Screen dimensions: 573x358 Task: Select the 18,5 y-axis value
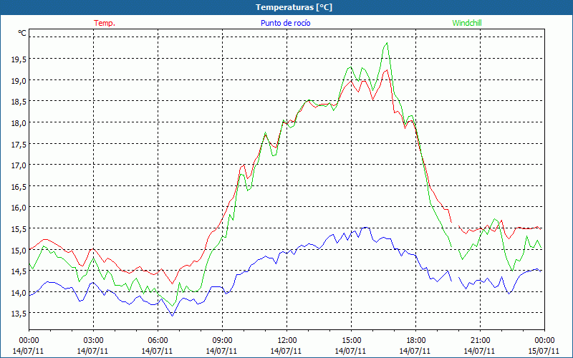click(19, 102)
